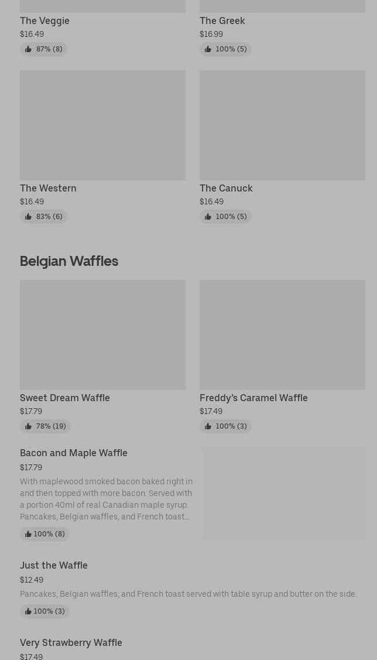Click The Canuck's thumbs-up rating icon

pos(208,217)
